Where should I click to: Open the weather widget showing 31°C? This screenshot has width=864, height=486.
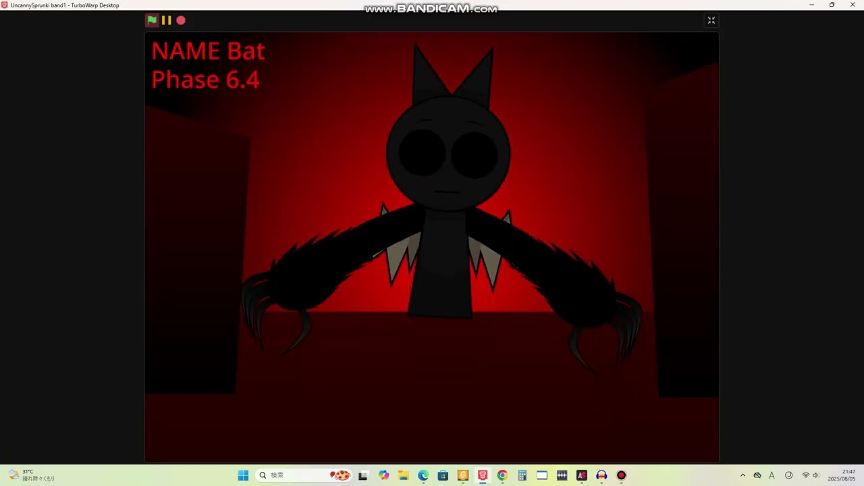click(32, 475)
